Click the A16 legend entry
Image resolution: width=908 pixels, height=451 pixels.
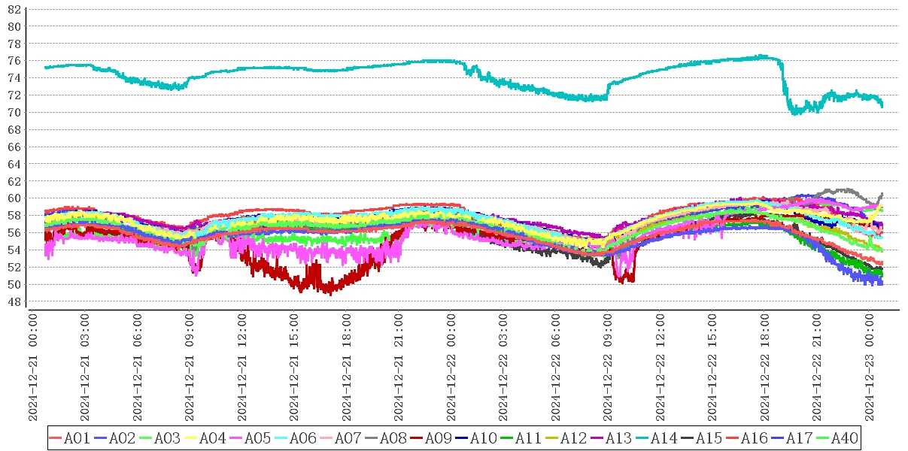753,438
